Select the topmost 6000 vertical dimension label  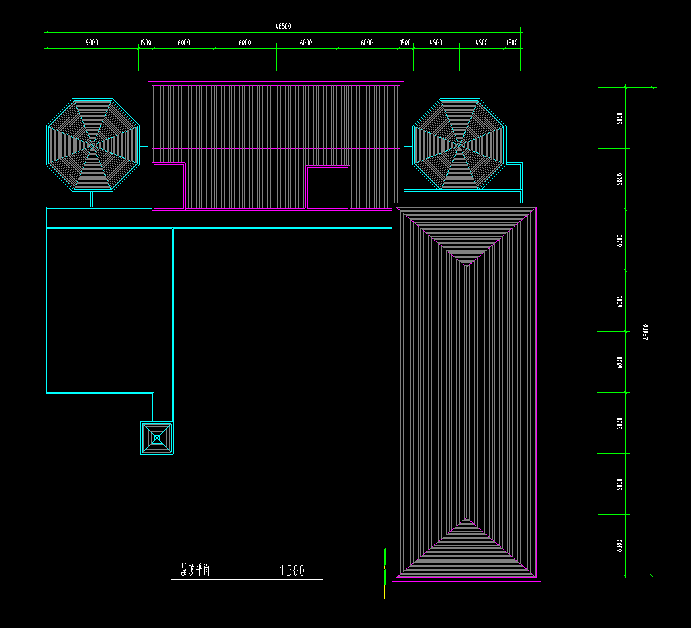point(620,118)
